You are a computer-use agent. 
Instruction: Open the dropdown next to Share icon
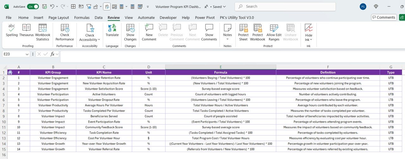click(x=101, y=6)
